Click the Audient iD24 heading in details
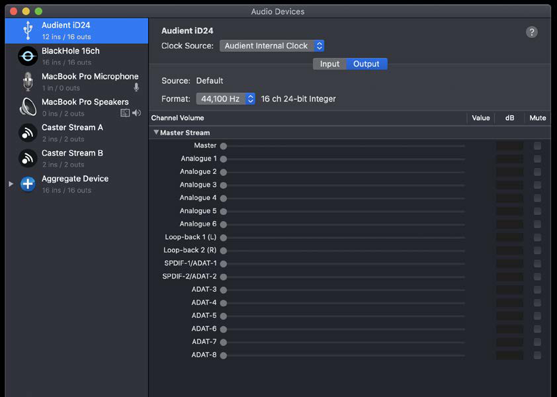This screenshot has width=557, height=397. [x=187, y=31]
